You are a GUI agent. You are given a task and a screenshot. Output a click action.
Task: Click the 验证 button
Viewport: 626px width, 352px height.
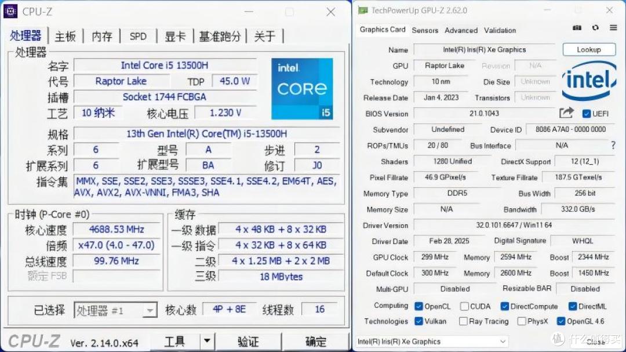(248, 342)
